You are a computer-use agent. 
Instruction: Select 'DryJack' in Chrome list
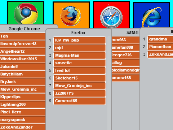(23, 82)
